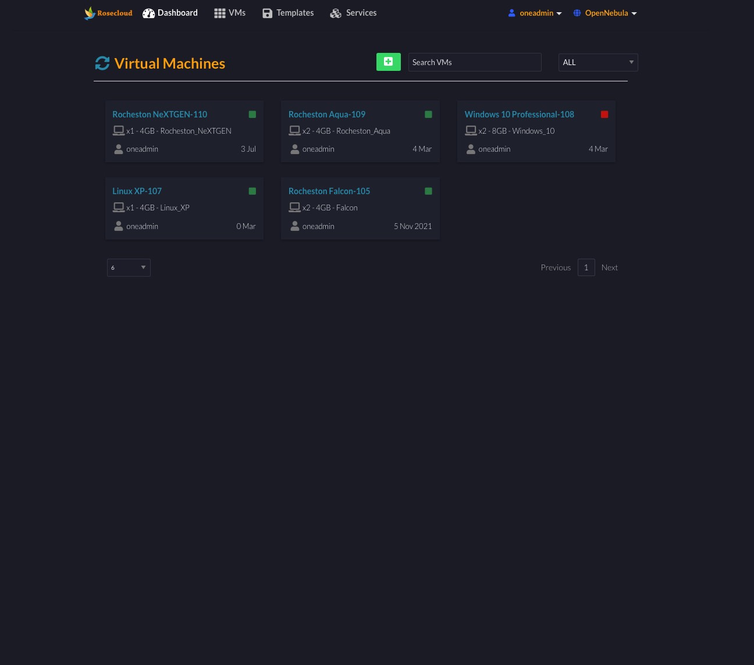This screenshot has height=665, width=754.
Task: Open Windows 10 Professional-108 VM
Action: point(519,114)
